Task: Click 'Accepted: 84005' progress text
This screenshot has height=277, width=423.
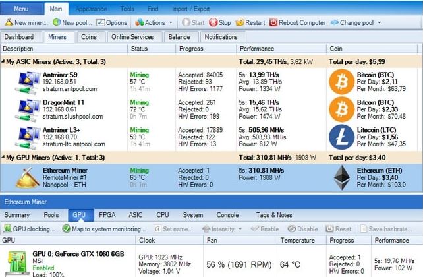Action: [200, 75]
